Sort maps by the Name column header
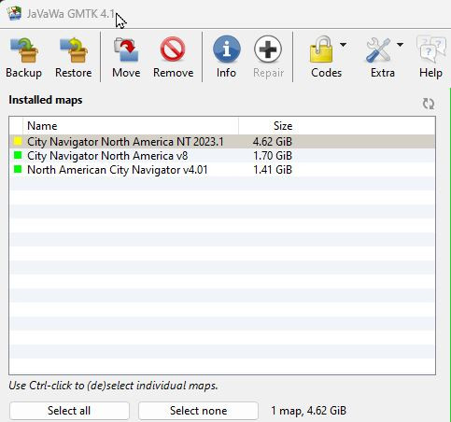 [131, 126]
